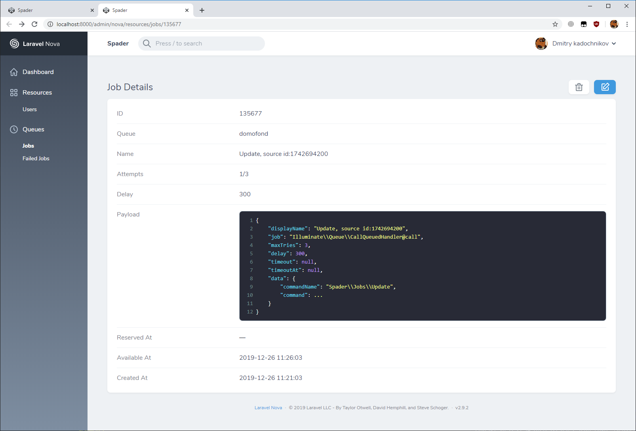
Task: Open the uBlock extension icon
Action: (596, 24)
